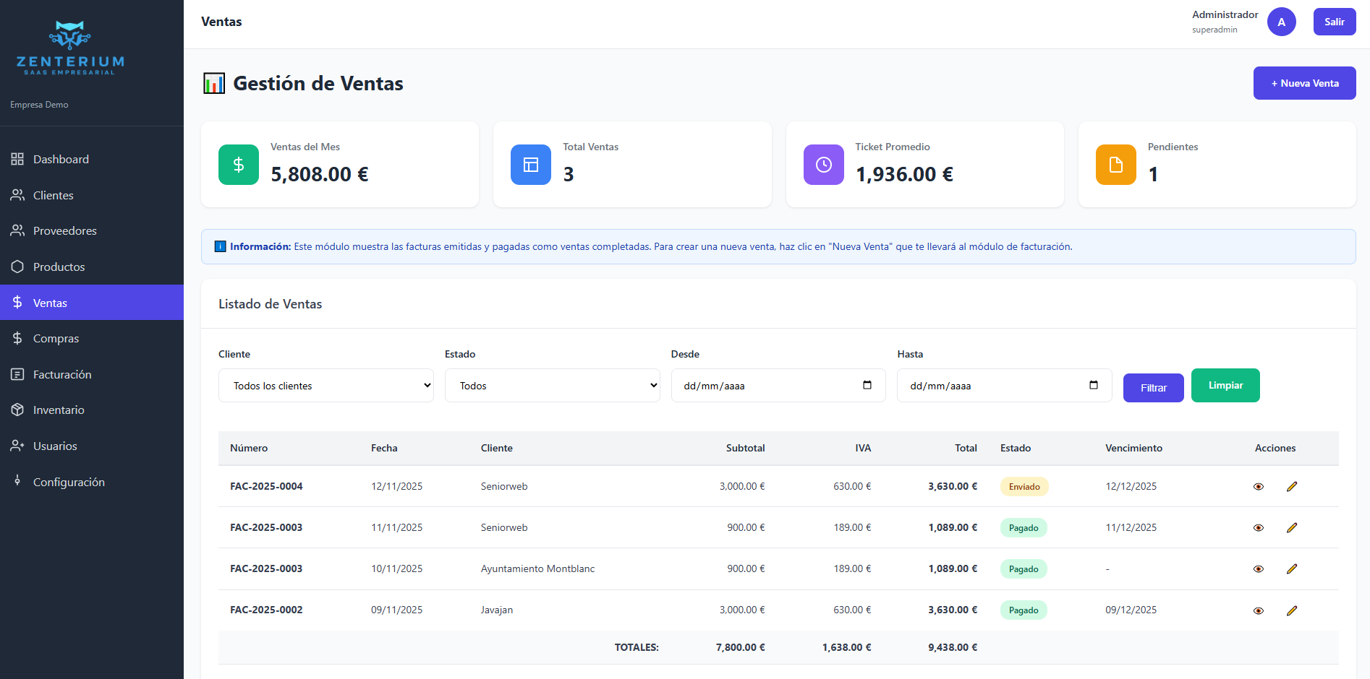
Task: Open calendar picker in the Hasta field
Action: click(x=1093, y=385)
